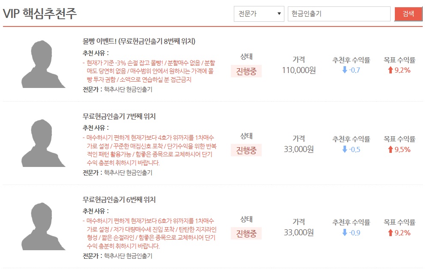
Task: Click the VIP 핵심추천주 page heading
Action: coord(40,14)
